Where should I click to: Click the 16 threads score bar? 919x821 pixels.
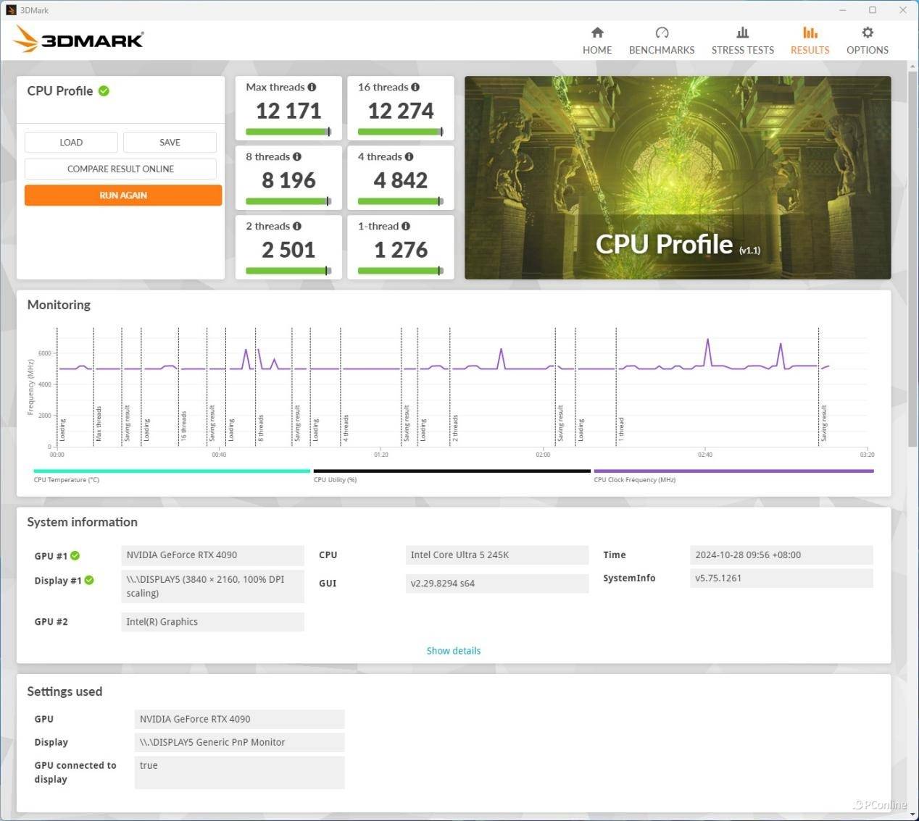(401, 132)
